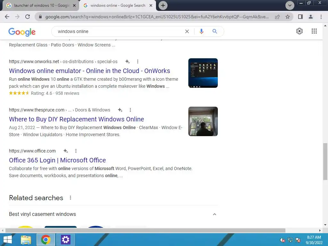This screenshot has height=246, width=328.
Task: Select the windows online Google Search tab
Action: pos(118,5)
